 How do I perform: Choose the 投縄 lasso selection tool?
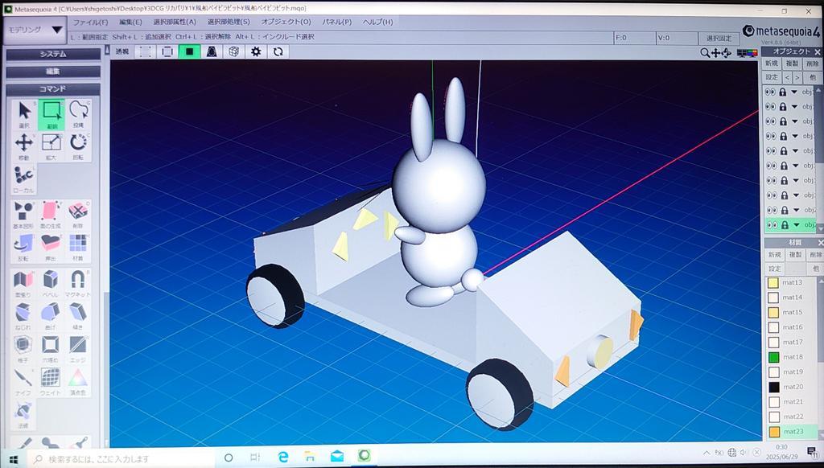click(x=78, y=114)
